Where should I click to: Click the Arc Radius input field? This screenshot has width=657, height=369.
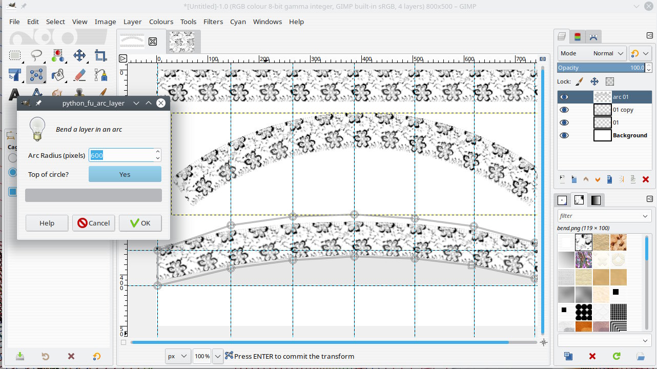pos(121,155)
